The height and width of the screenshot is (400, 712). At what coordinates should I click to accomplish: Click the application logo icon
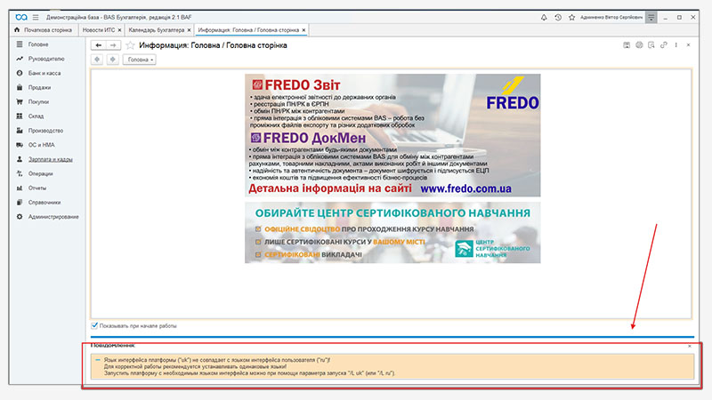click(20, 17)
